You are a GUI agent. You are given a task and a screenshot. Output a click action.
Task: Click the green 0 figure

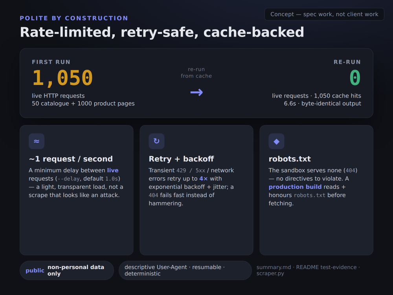355,78
